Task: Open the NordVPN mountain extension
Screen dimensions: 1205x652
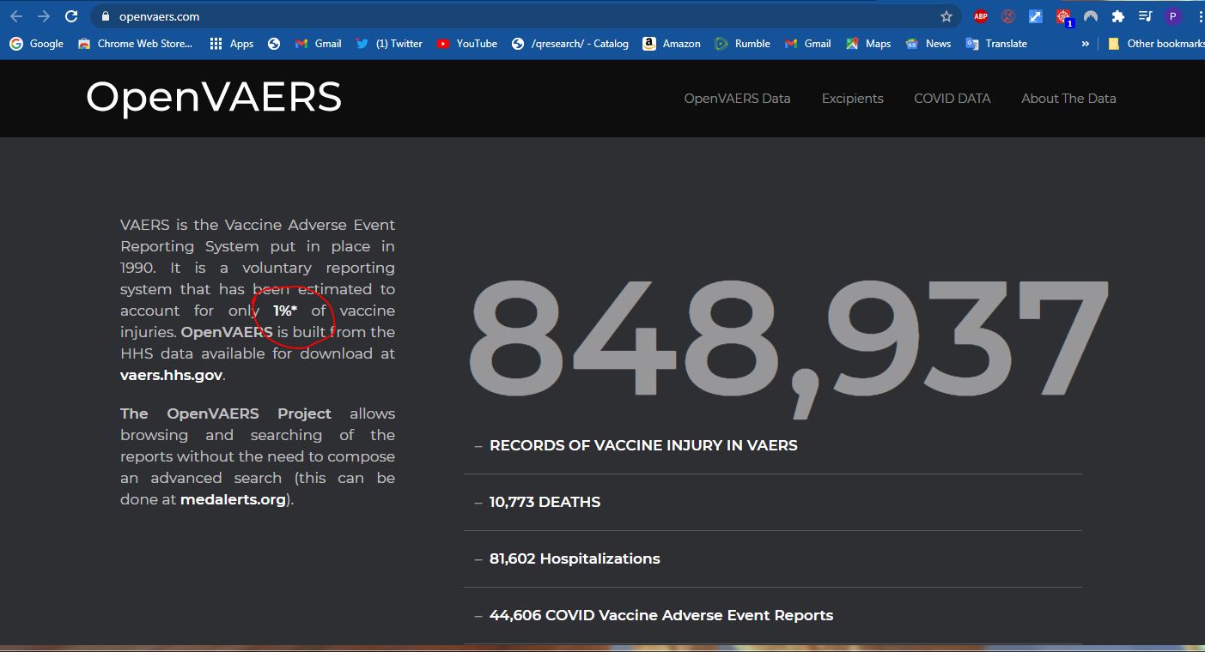Action: [x=1091, y=16]
